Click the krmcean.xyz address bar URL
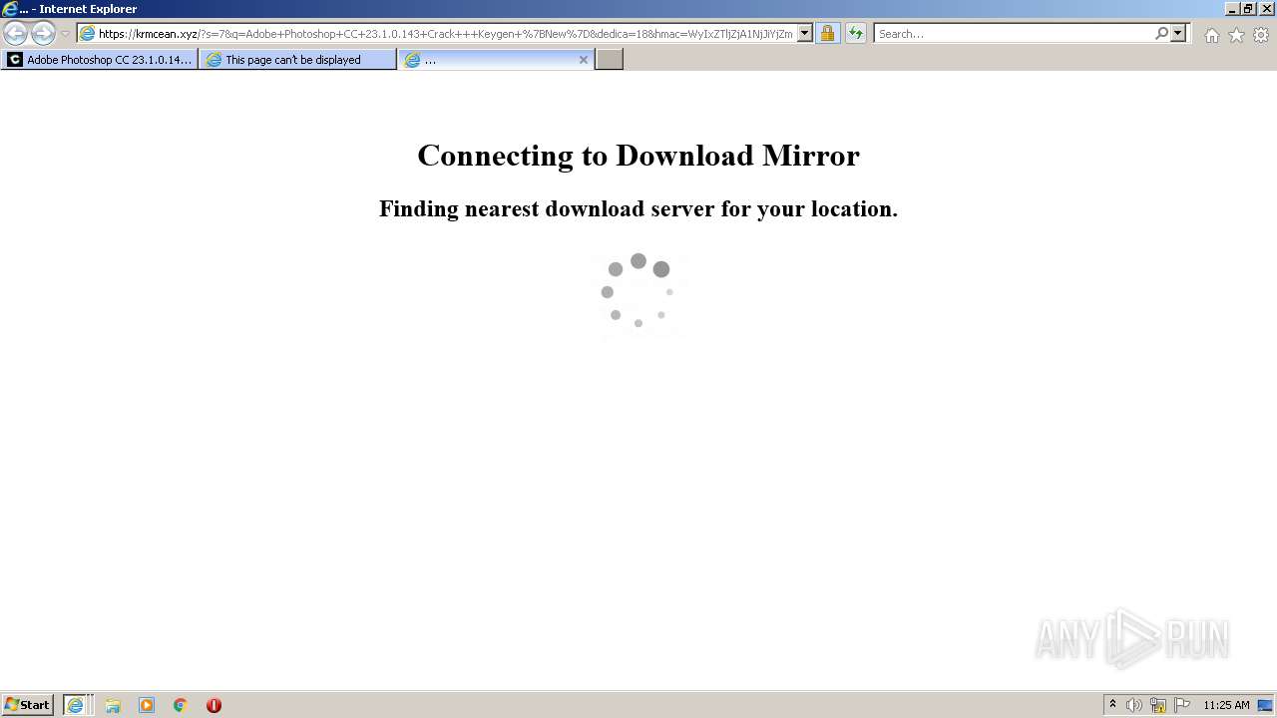The image size is (1277, 718). (445, 34)
